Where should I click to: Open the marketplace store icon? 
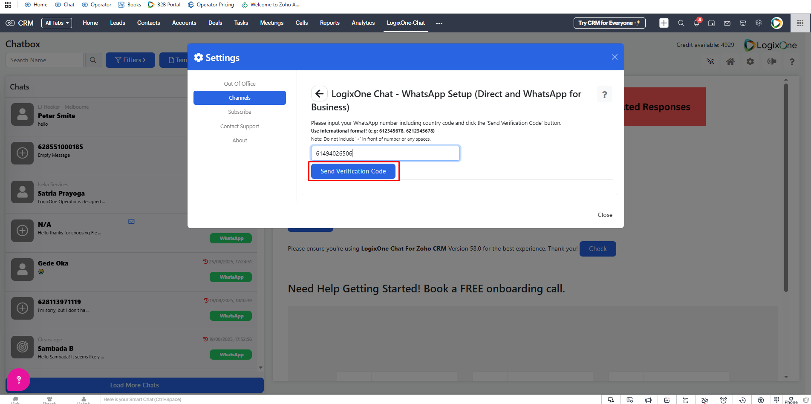tap(743, 23)
